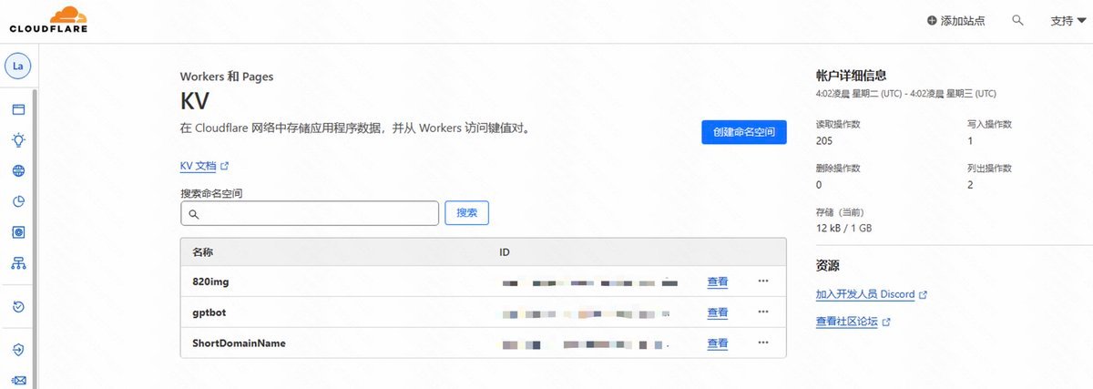This screenshot has height=389, width=1093.
Task: Open the pie chart analytics icon
Action: coord(18,201)
